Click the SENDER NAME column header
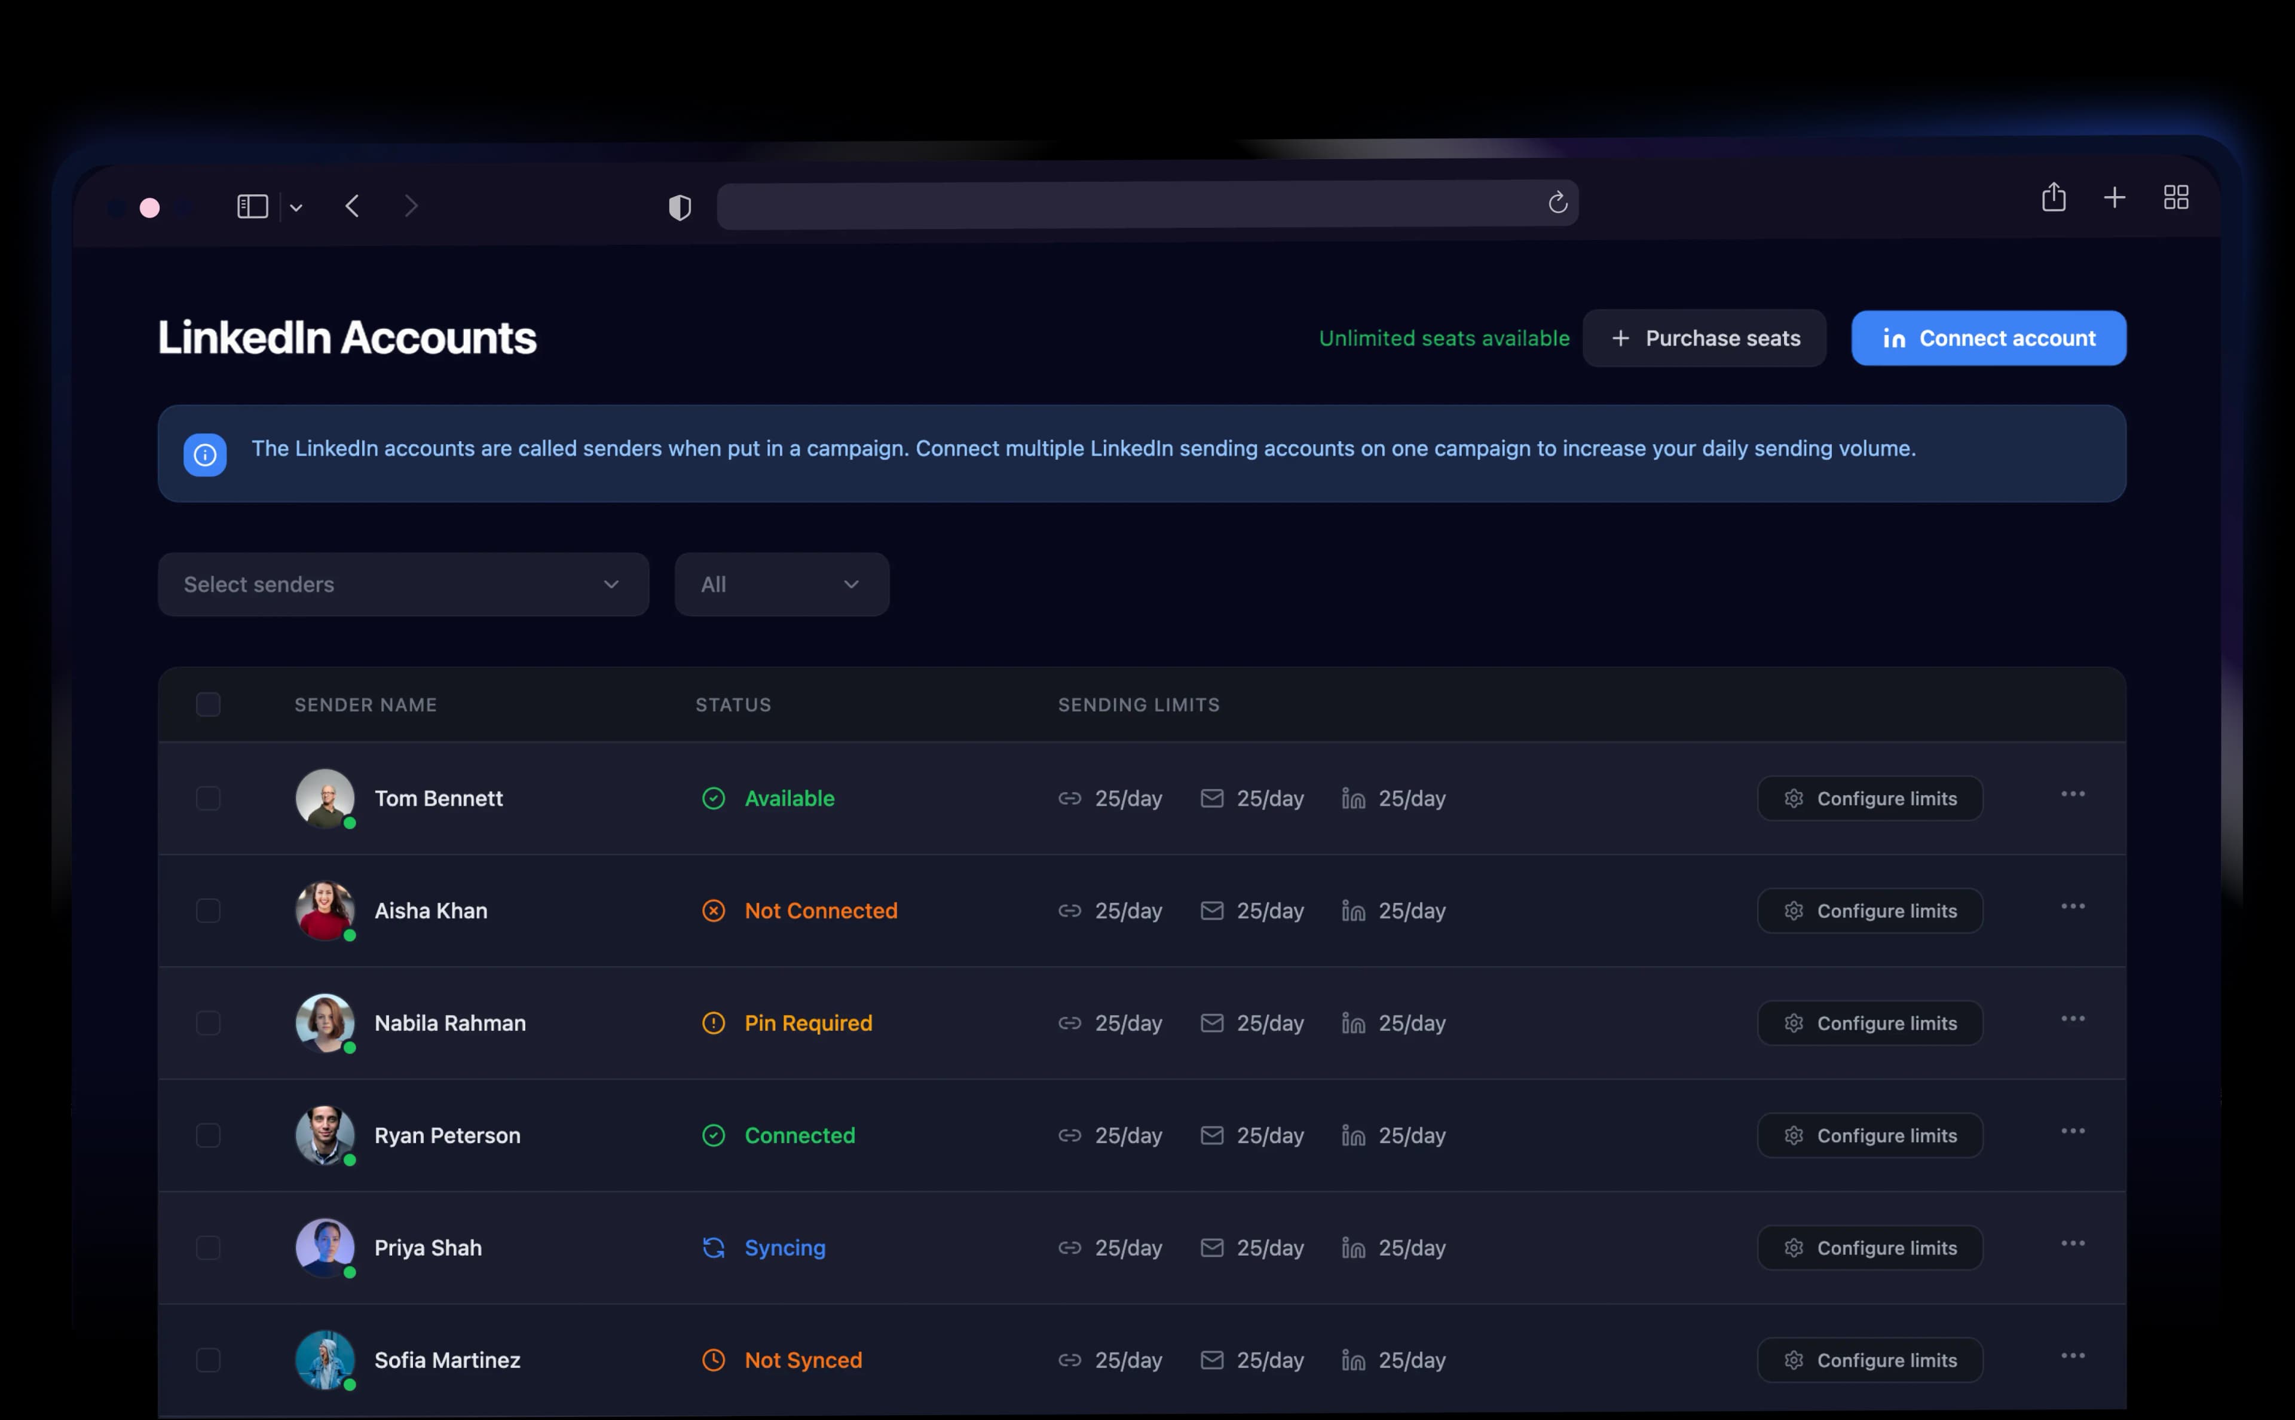Image resolution: width=2295 pixels, height=1420 pixels. coord(365,704)
